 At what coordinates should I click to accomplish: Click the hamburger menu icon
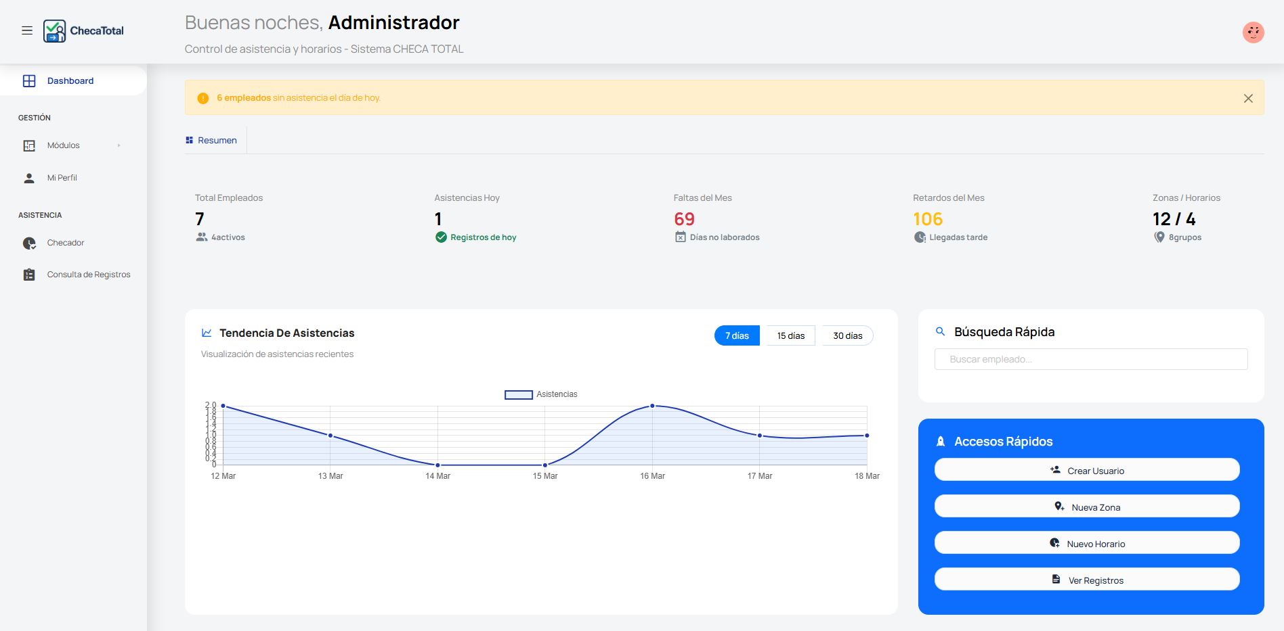click(27, 30)
